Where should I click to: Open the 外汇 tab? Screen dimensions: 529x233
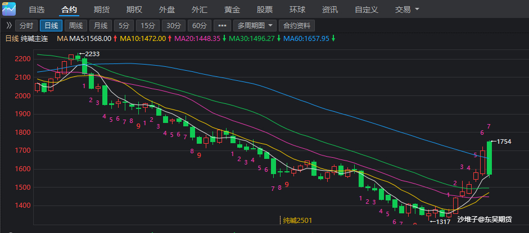click(200, 10)
